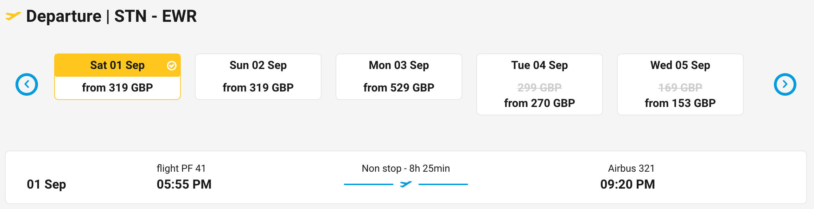
Task: Click the from 270 GBP Tuesday price
Action: tap(539, 103)
